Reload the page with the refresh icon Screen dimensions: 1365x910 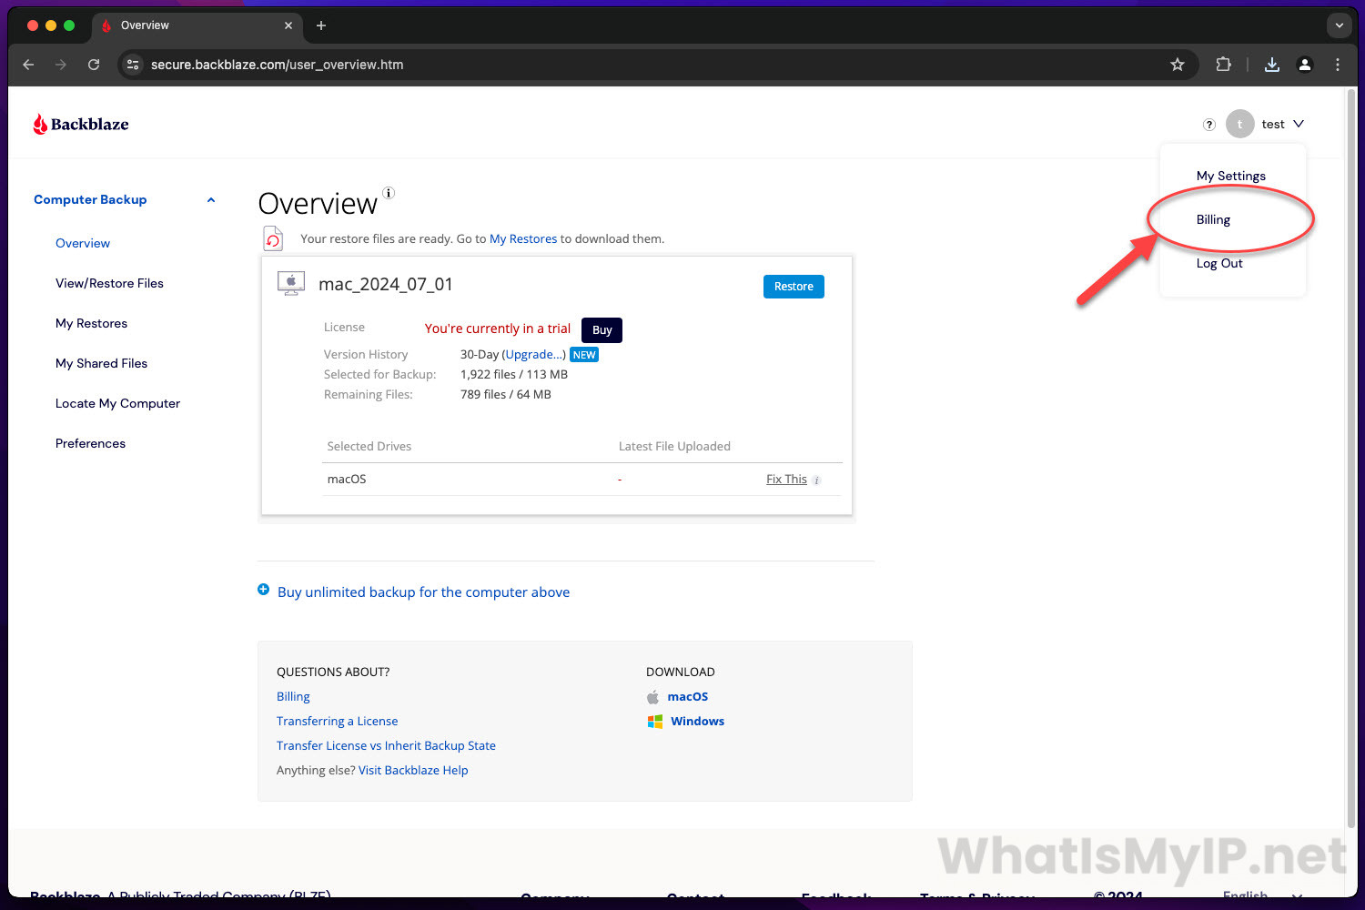tap(94, 65)
